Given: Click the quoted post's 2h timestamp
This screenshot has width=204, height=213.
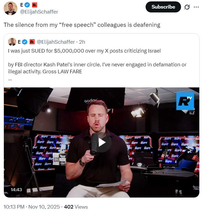Looking at the screenshot, I should 82,42.
